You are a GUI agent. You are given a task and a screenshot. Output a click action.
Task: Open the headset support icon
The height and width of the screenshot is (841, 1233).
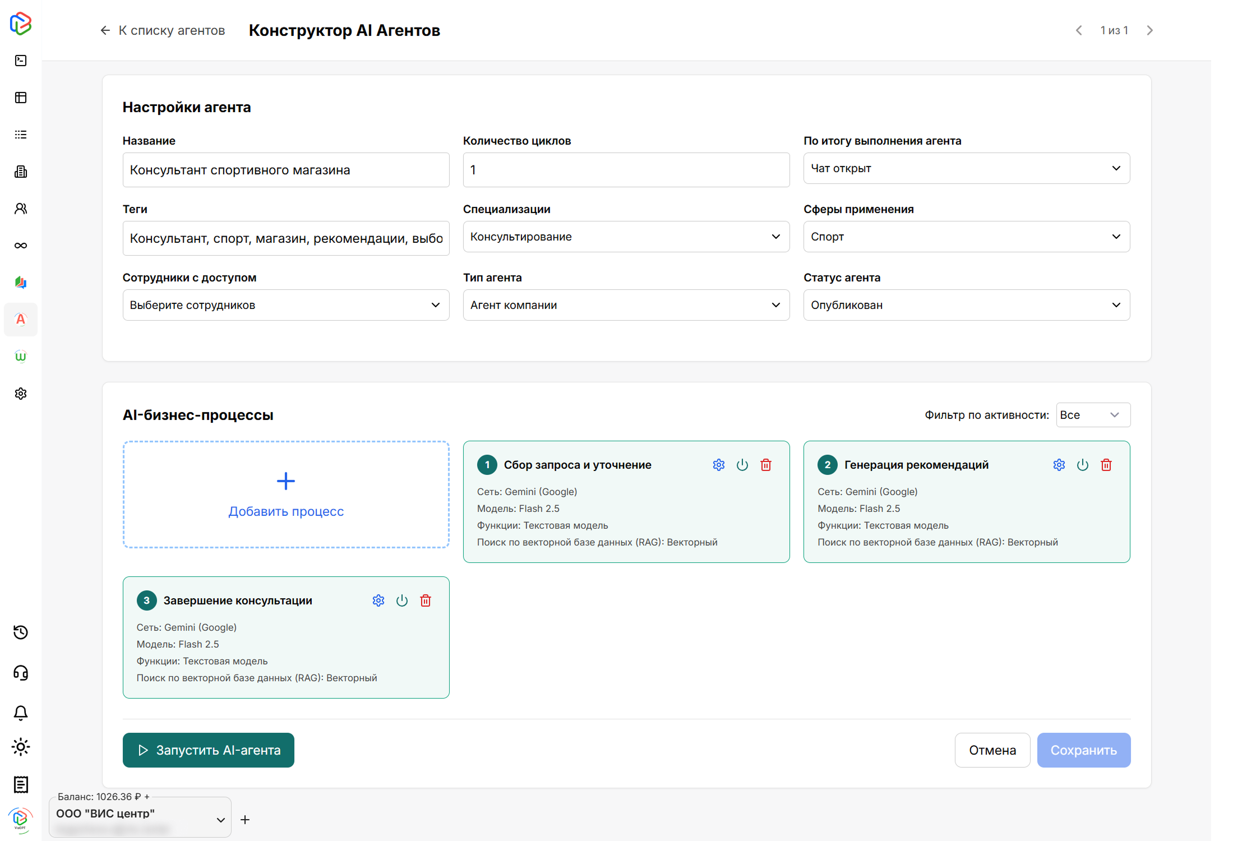click(21, 672)
